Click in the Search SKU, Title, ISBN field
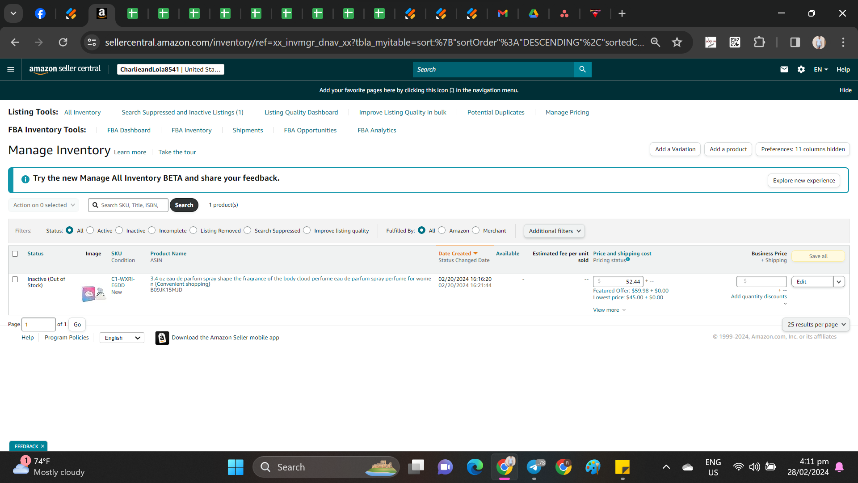858x483 pixels. [128, 205]
